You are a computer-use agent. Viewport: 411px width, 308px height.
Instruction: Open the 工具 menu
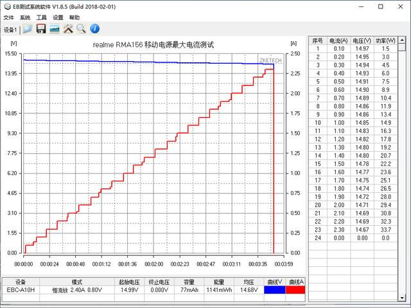click(41, 17)
